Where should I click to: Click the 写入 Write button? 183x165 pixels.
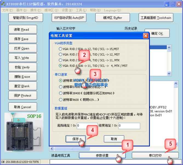click(x=22, y=58)
